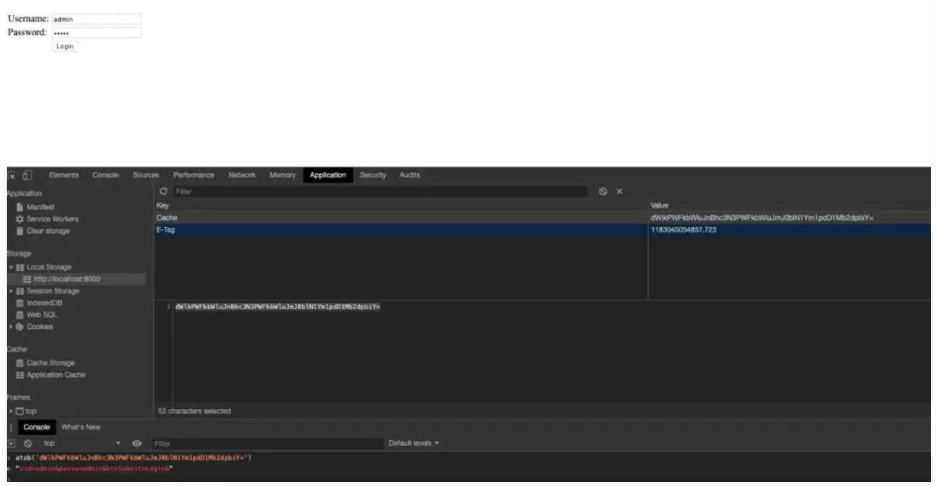Clear the console output
The height and width of the screenshot is (486, 939).
click(x=28, y=443)
